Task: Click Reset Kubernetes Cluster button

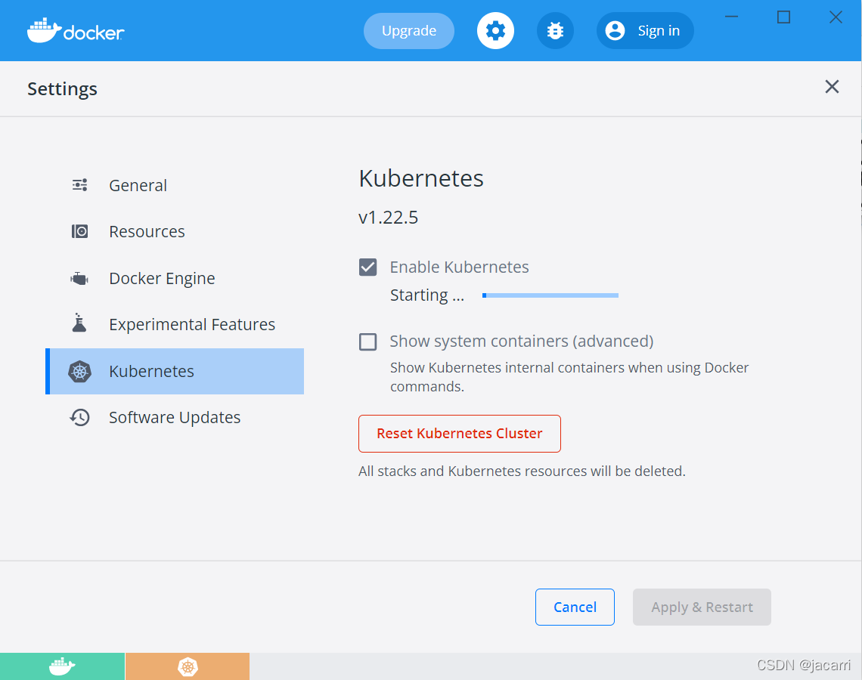Action: [460, 434]
